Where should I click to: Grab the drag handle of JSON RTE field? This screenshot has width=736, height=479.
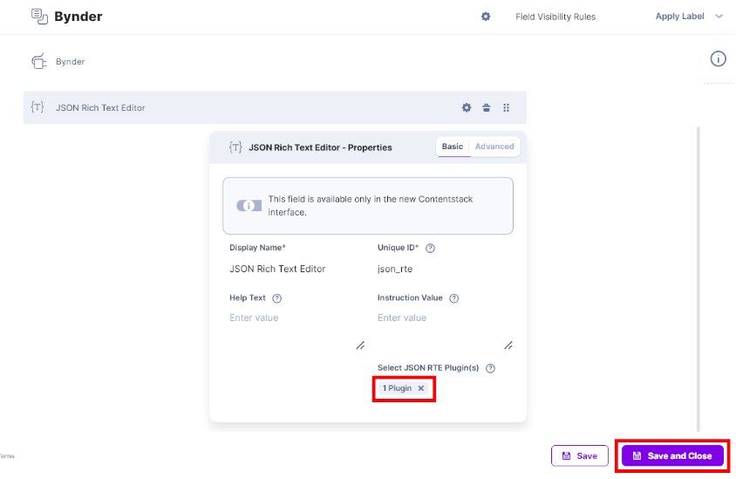(506, 107)
